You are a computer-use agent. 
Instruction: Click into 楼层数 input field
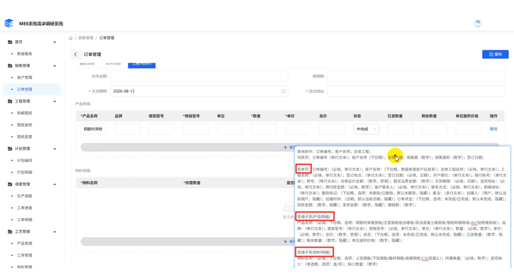[416, 76]
